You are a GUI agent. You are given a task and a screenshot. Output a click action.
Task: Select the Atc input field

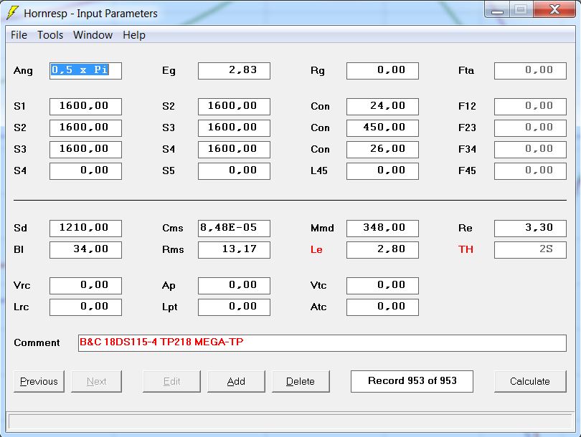(x=383, y=307)
